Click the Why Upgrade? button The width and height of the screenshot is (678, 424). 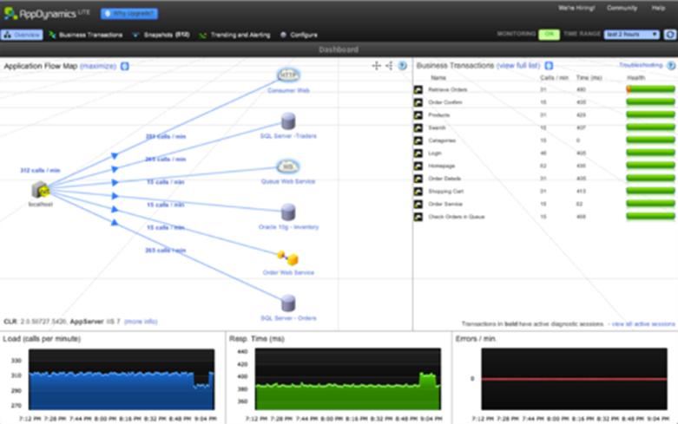pyautogui.click(x=129, y=14)
